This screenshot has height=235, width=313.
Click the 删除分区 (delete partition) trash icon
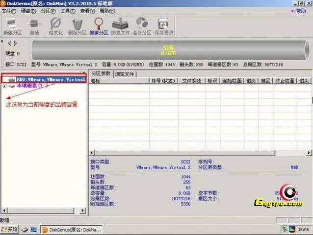click(x=77, y=26)
